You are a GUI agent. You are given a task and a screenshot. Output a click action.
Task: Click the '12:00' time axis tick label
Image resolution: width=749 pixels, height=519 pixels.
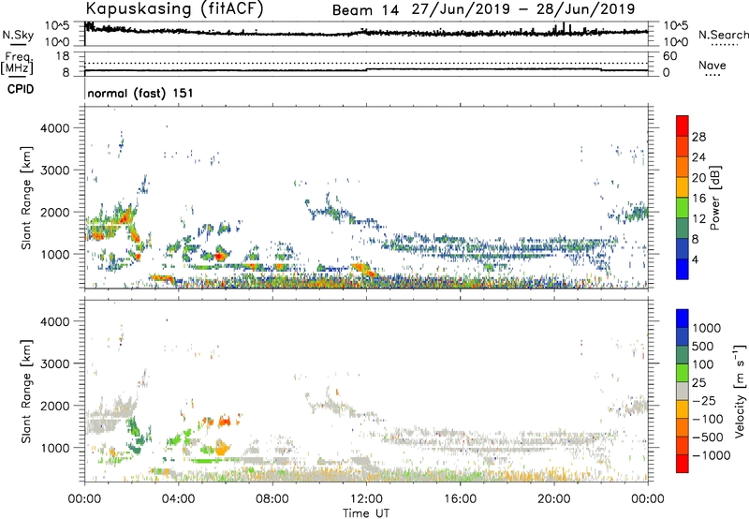point(366,499)
